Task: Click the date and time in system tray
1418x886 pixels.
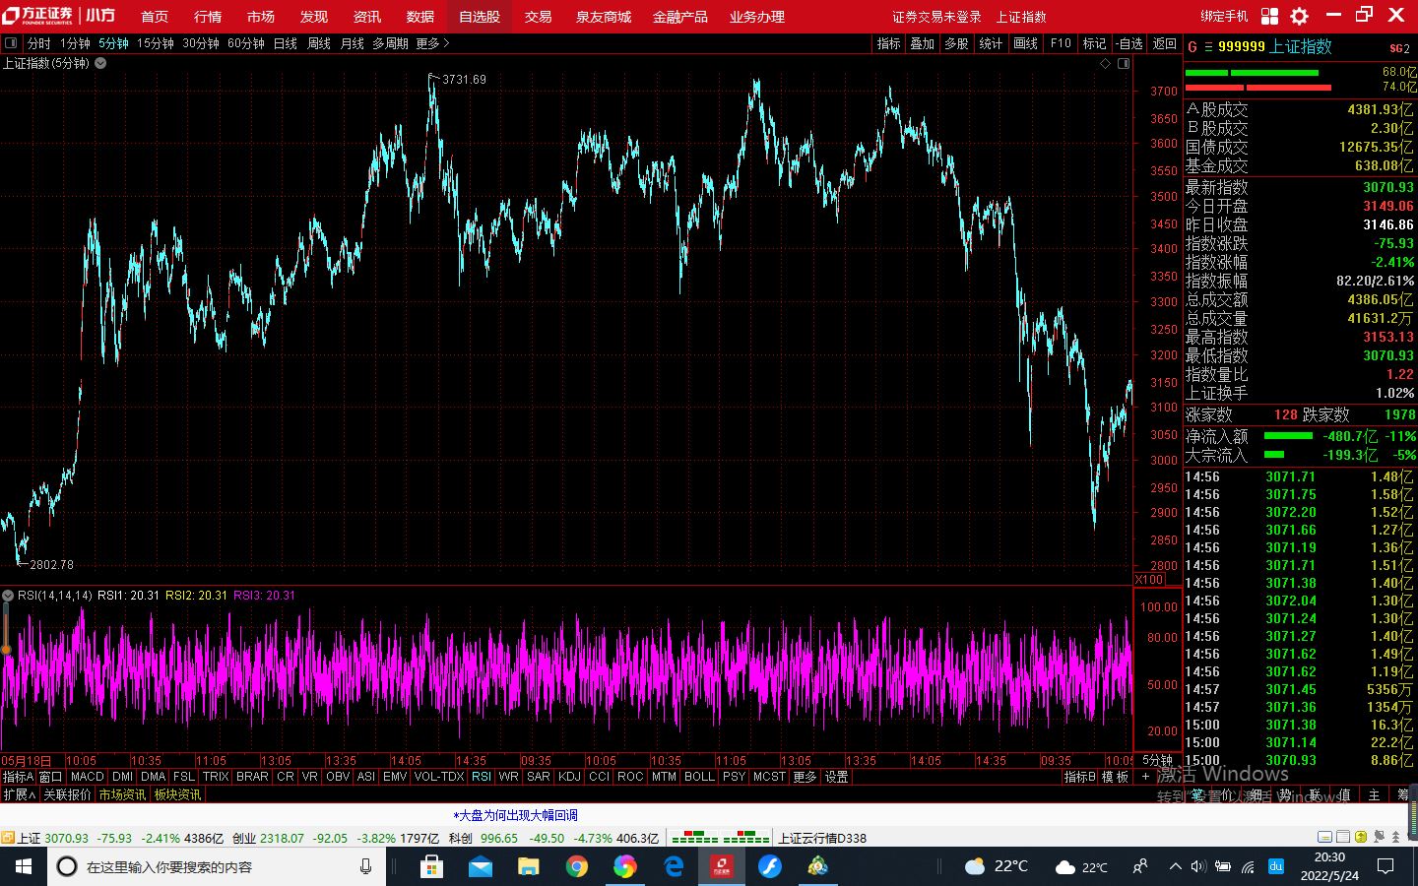Action: point(1329,866)
